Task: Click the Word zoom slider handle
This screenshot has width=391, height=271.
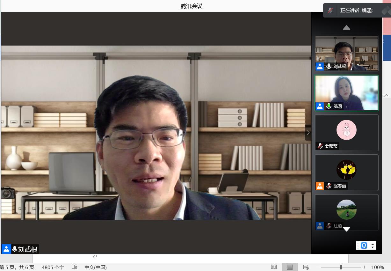Action: click(x=341, y=267)
